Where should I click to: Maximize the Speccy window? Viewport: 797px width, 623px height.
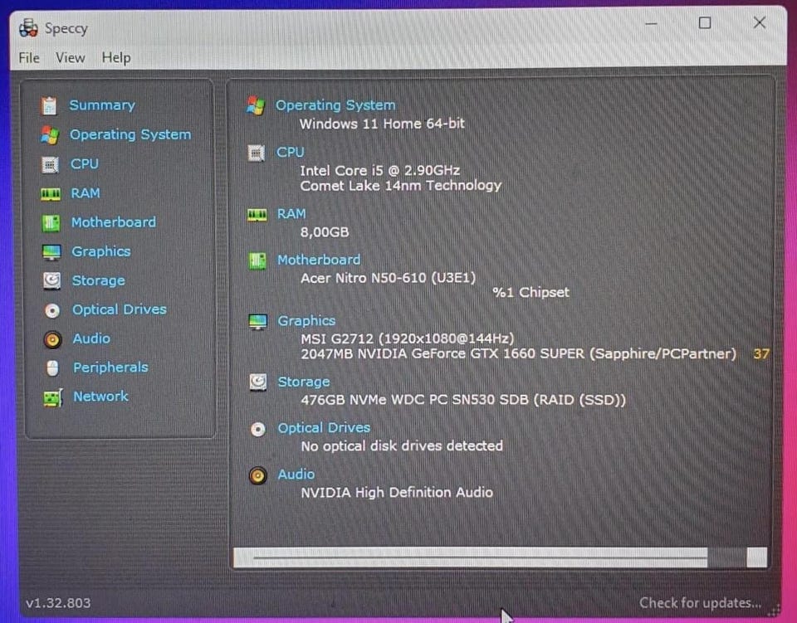(x=705, y=23)
